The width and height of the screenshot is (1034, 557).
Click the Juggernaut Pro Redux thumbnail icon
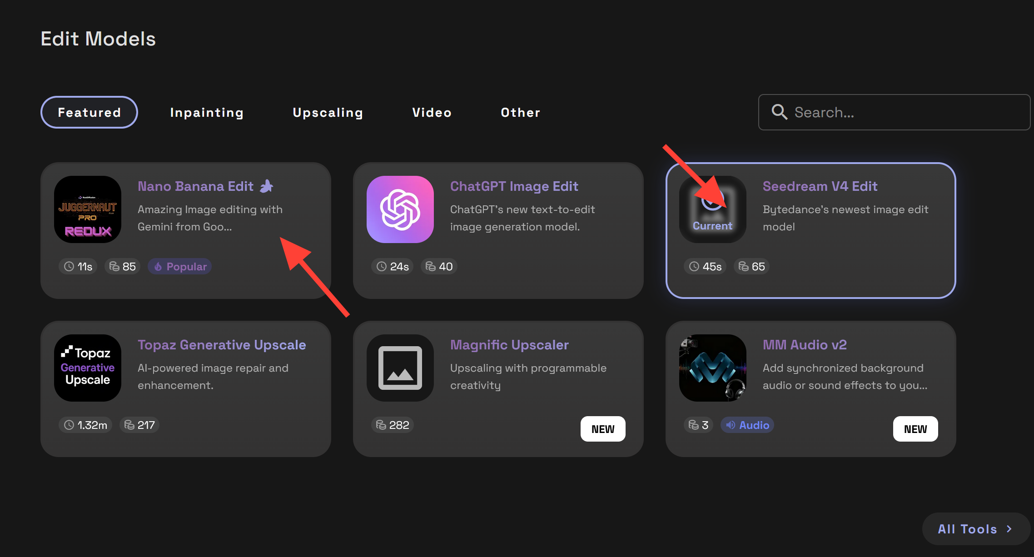click(x=88, y=209)
